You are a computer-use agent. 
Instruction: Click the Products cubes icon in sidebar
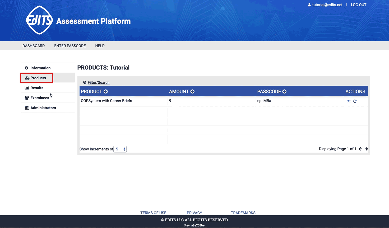coord(27,78)
